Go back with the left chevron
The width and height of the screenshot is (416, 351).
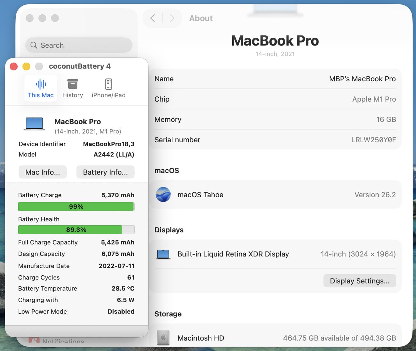pos(153,18)
